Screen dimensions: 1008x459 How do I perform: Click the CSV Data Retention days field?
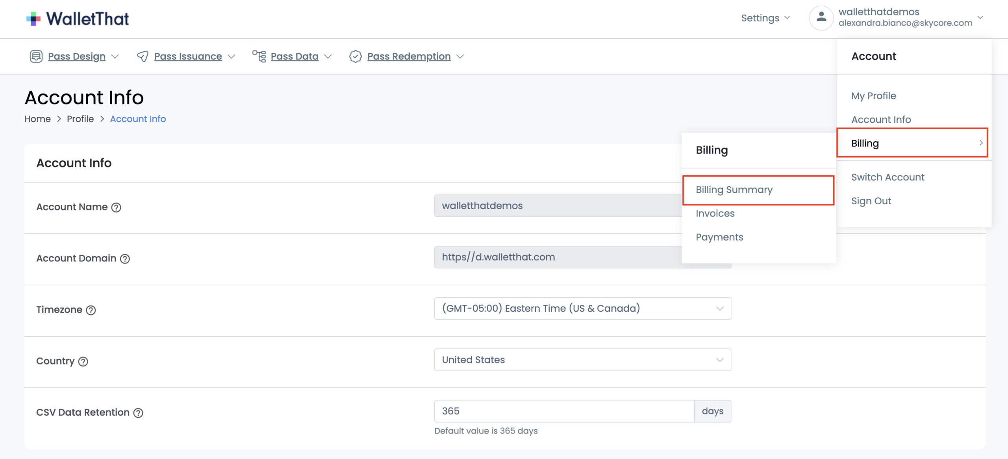click(564, 411)
